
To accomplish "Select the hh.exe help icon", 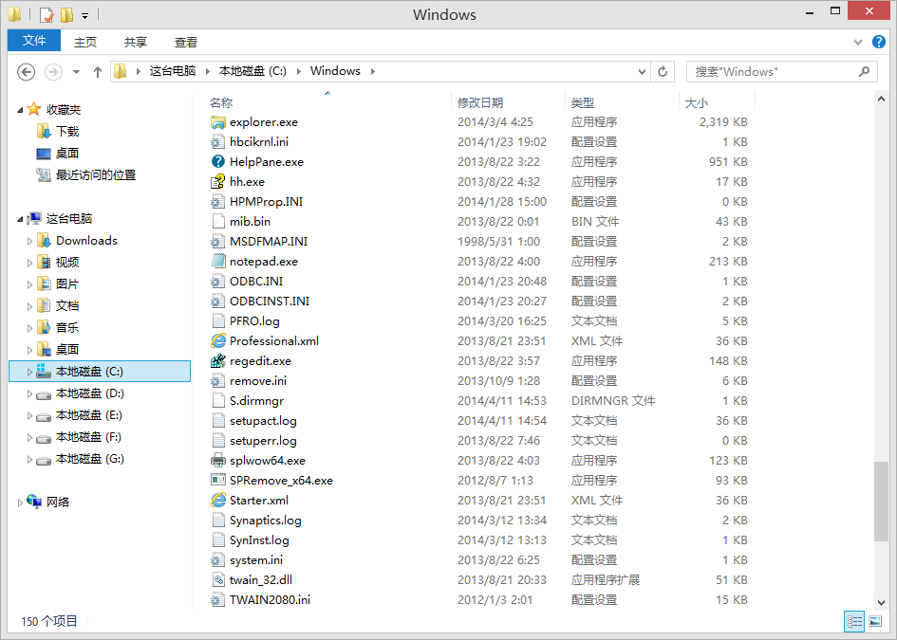I will coord(218,182).
